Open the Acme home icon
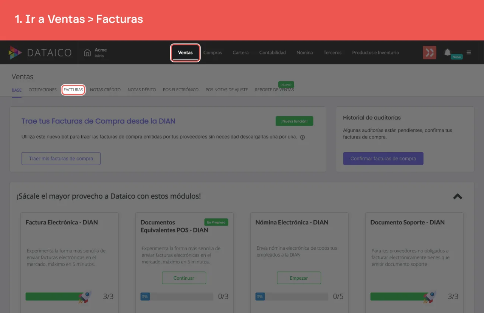Viewport: 484px width, 313px height. pos(87,53)
